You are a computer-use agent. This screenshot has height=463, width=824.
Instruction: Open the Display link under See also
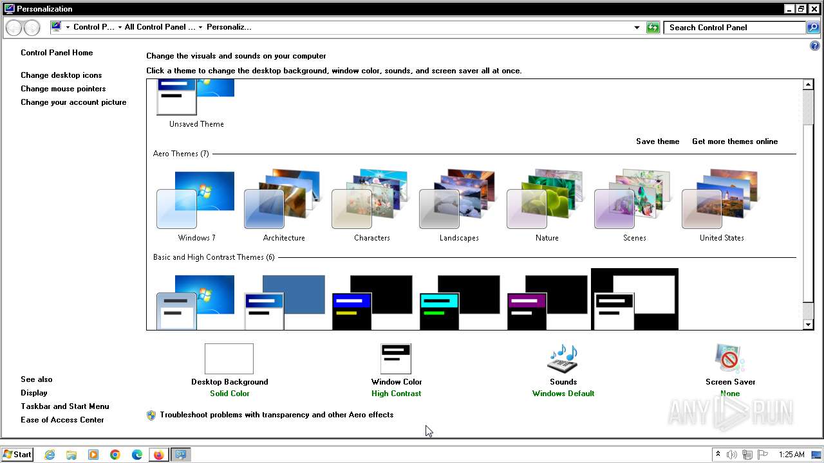(34, 393)
